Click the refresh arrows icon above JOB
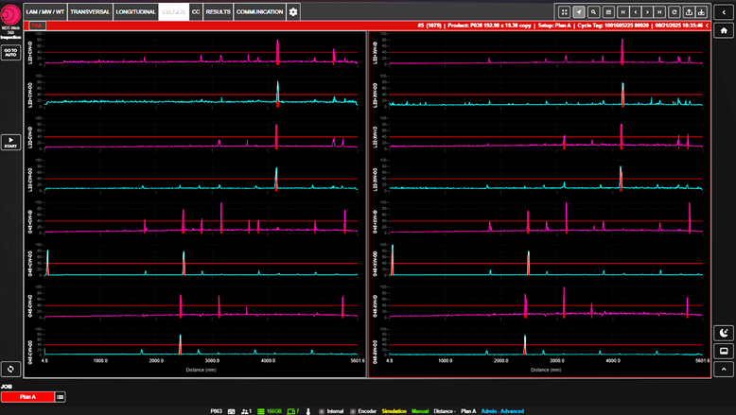 tap(10, 369)
